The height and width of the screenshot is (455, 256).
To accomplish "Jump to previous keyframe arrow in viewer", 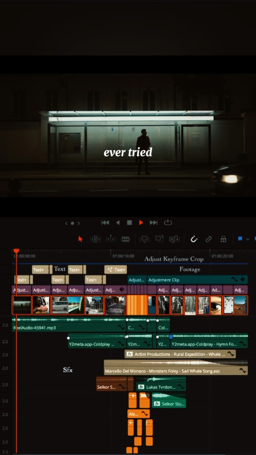I will (66, 223).
